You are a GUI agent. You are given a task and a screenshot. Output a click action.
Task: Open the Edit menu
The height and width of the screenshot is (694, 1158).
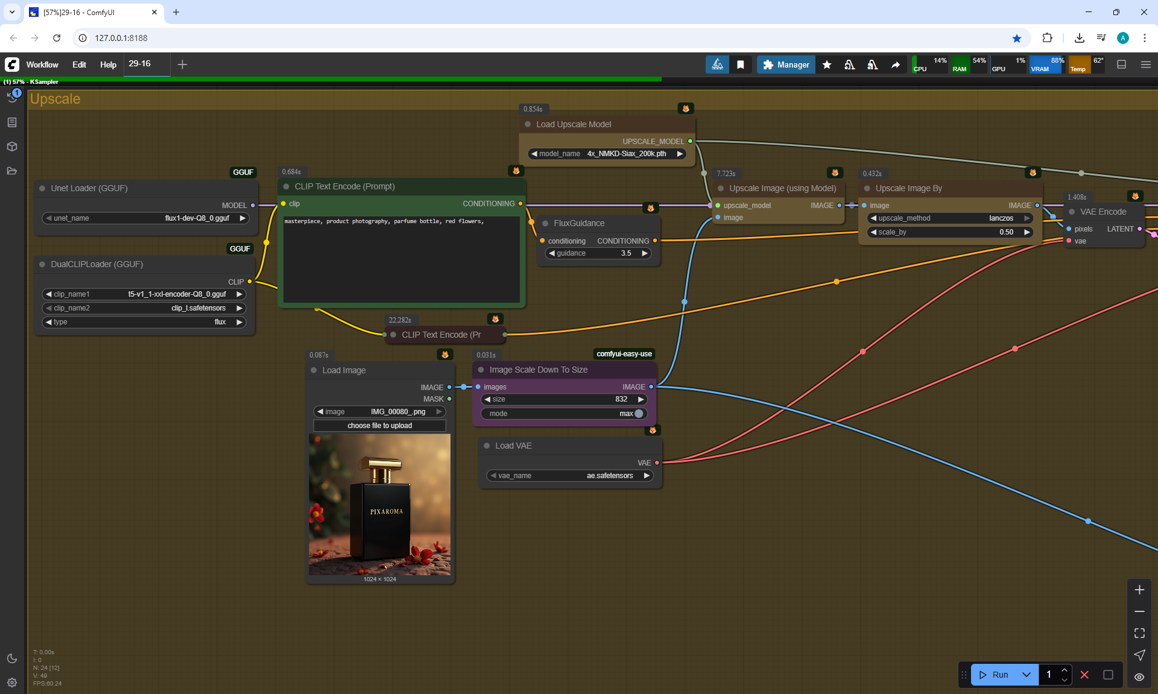(79, 65)
